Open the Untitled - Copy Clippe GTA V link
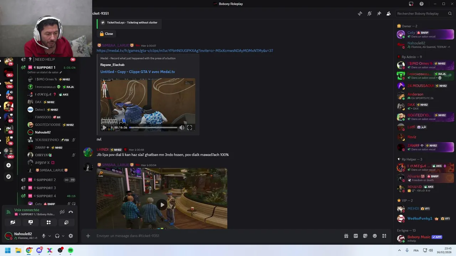The height and width of the screenshot is (256, 456). click(x=138, y=72)
